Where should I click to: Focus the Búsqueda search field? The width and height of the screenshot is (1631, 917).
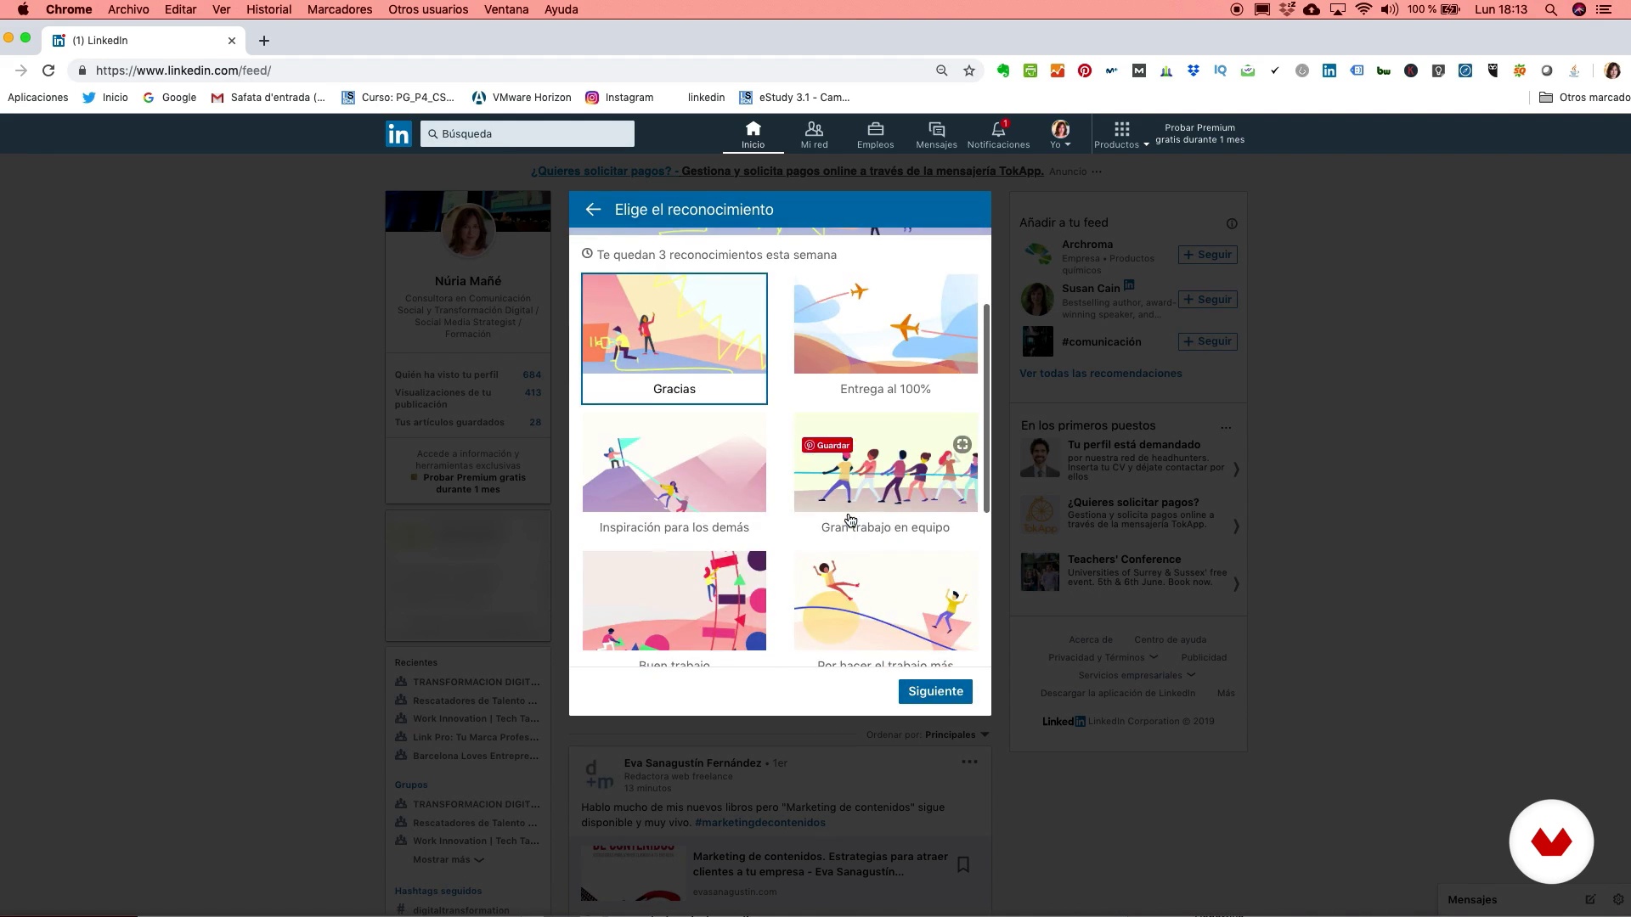pos(528,133)
